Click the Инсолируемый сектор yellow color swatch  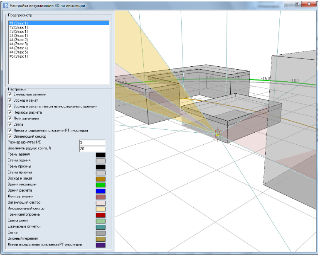101,209
